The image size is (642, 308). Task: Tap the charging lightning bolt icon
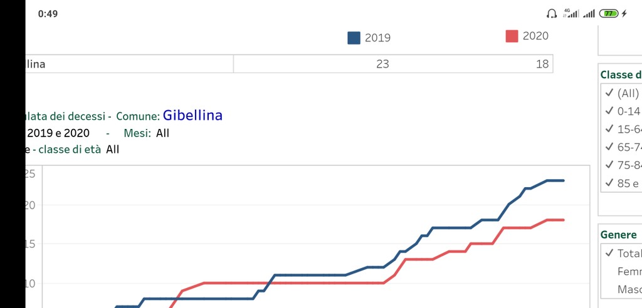coord(624,13)
